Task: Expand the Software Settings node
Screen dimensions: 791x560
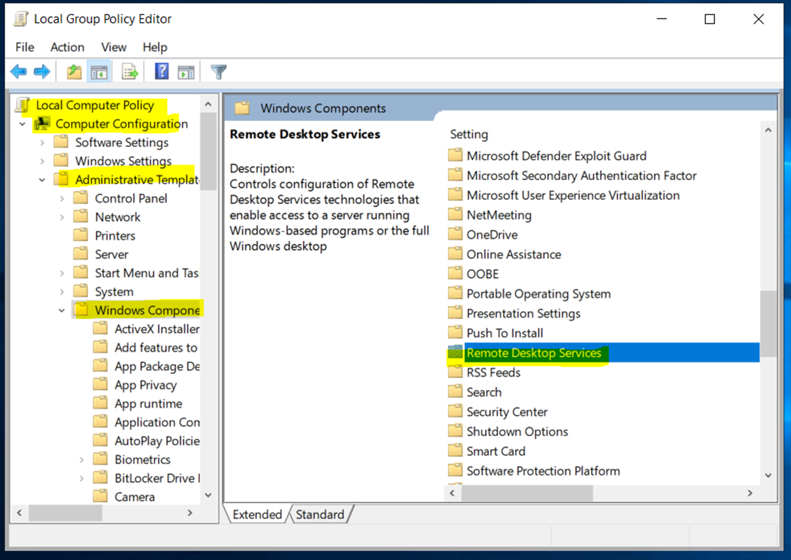Action: (x=42, y=143)
